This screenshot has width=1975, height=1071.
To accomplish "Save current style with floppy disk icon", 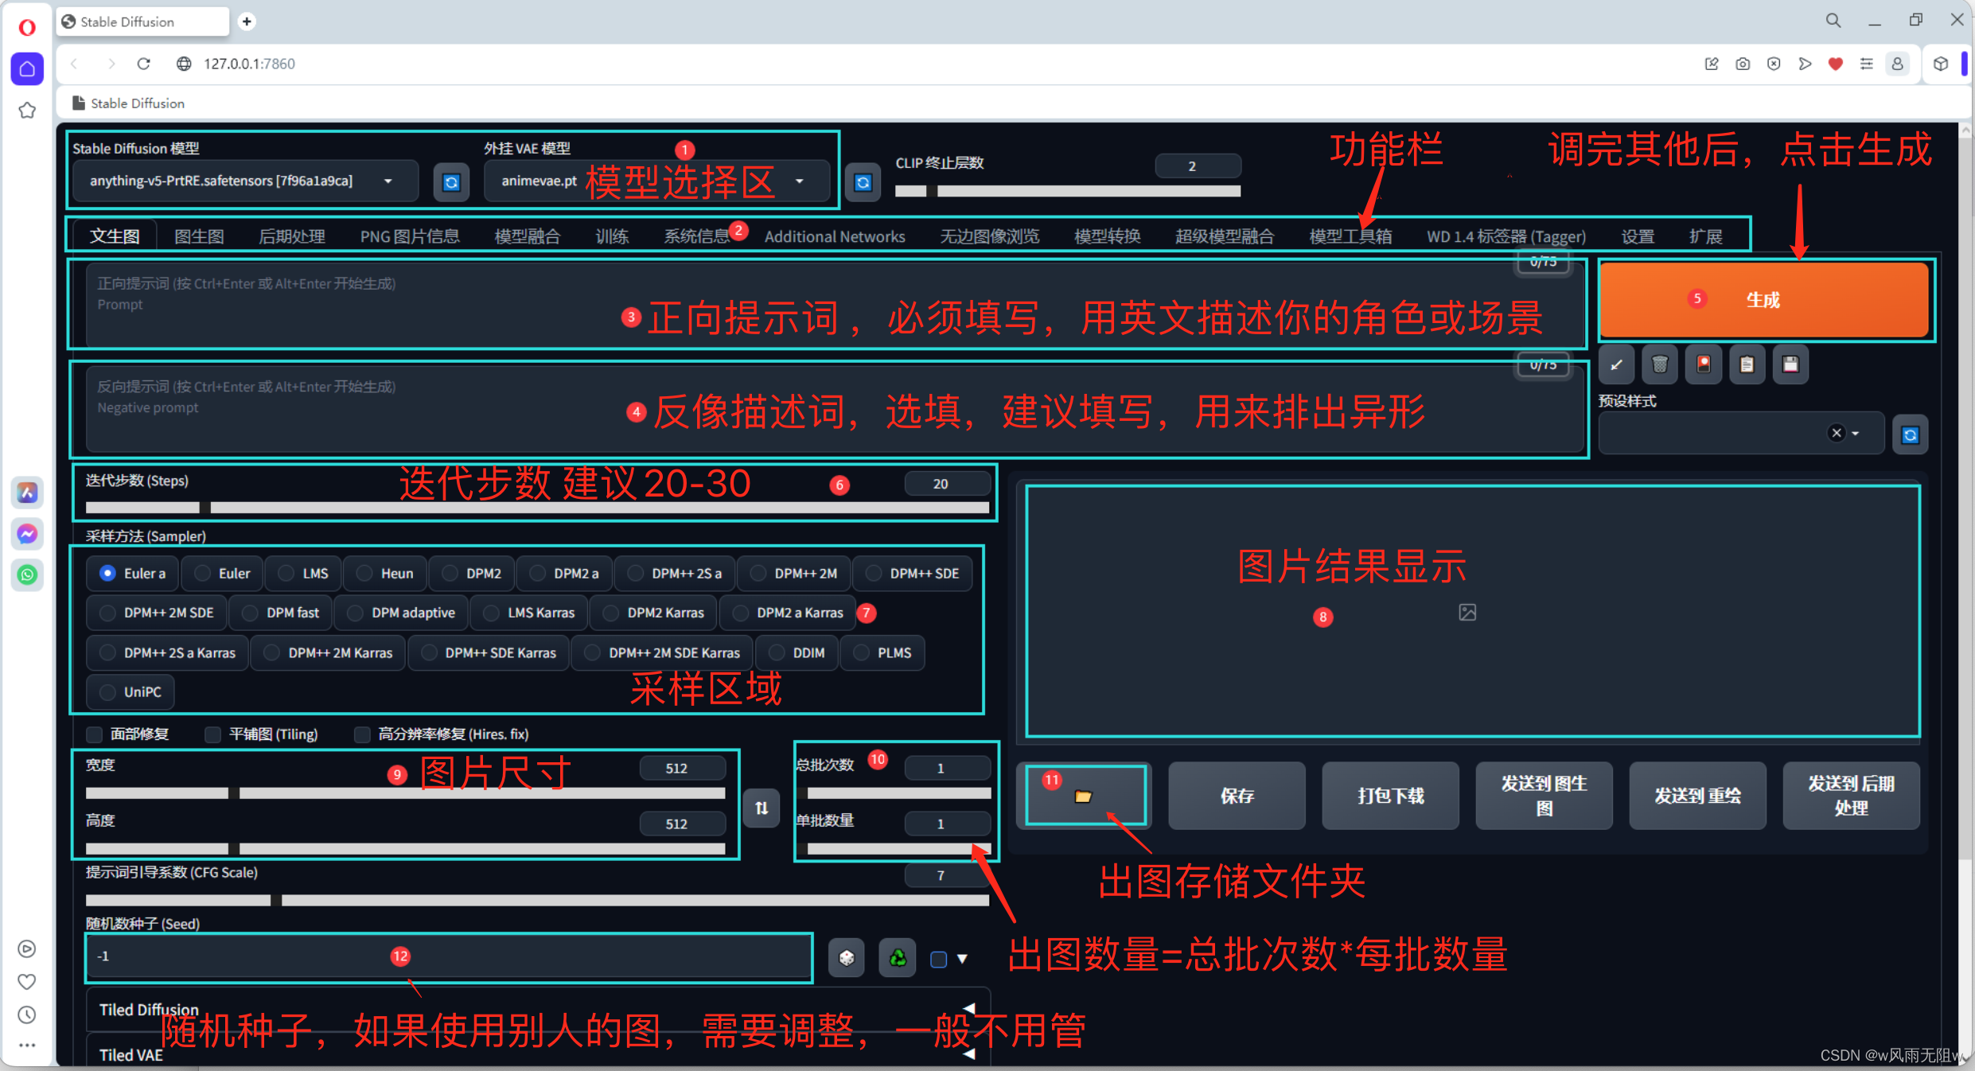I will [x=1790, y=364].
